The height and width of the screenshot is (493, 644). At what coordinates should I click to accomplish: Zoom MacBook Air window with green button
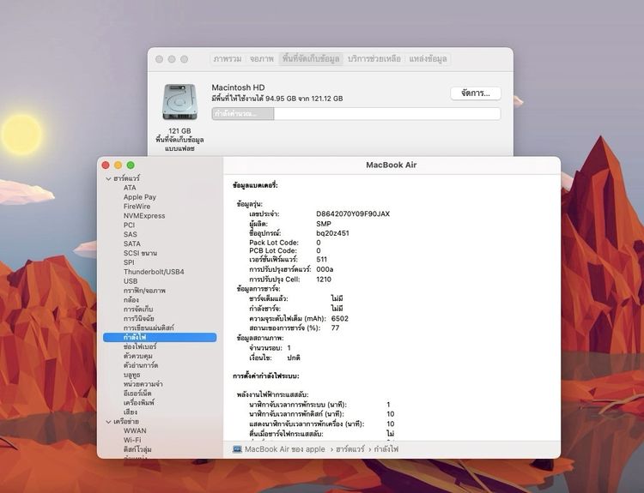click(131, 165)
